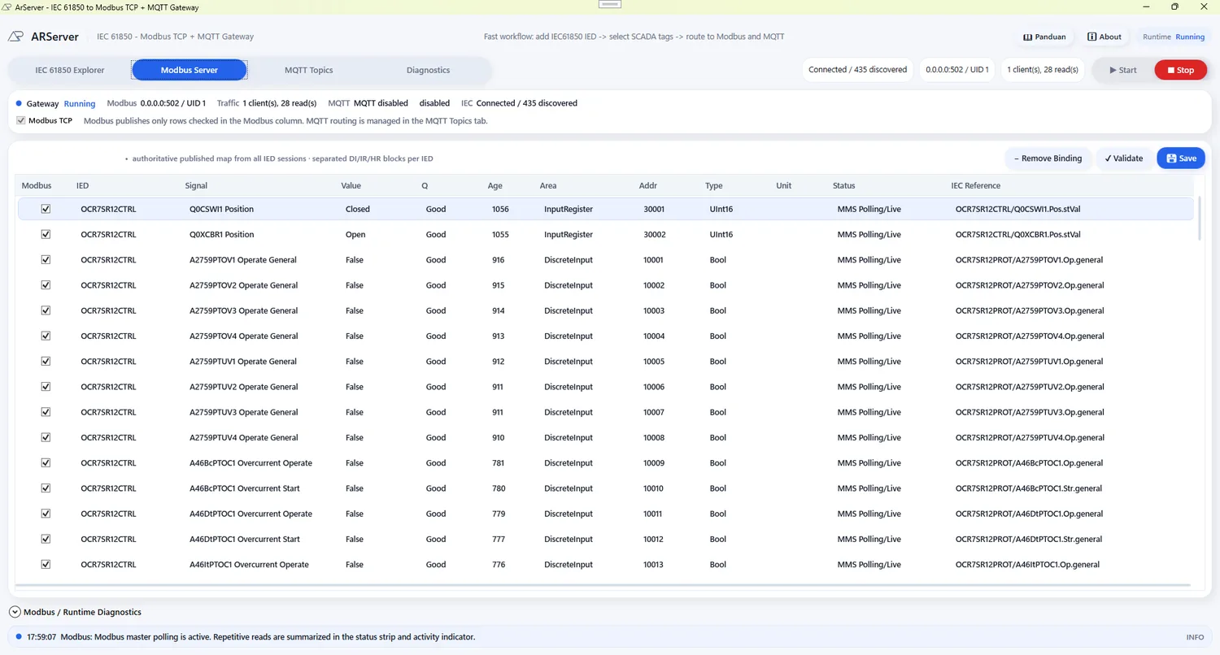Screen dimensions: 1220x655
Task: Uncheck Modbus for A46BcPTOC1 Overcurrent Start
Action: point(46,488)
